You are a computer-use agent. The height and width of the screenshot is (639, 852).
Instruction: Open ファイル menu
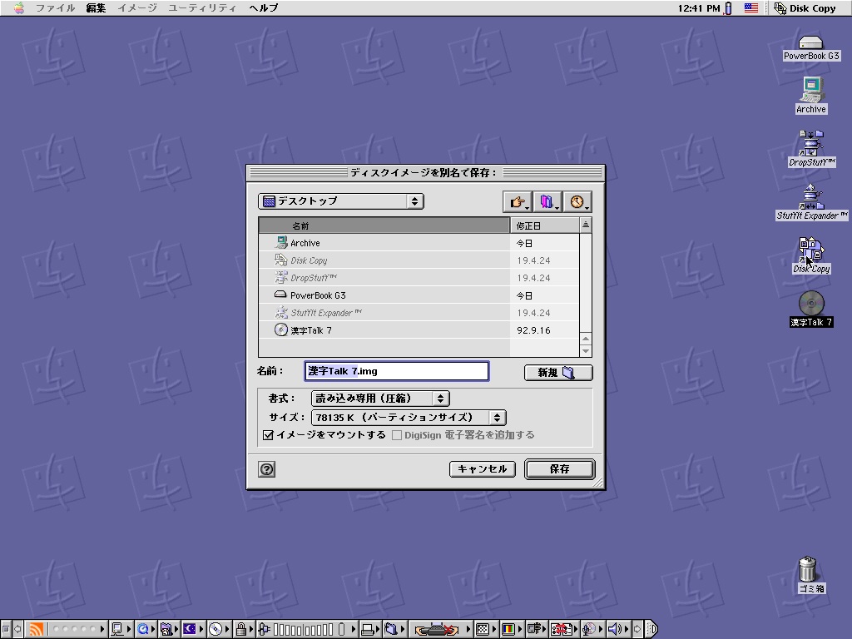tap(55, 7)
